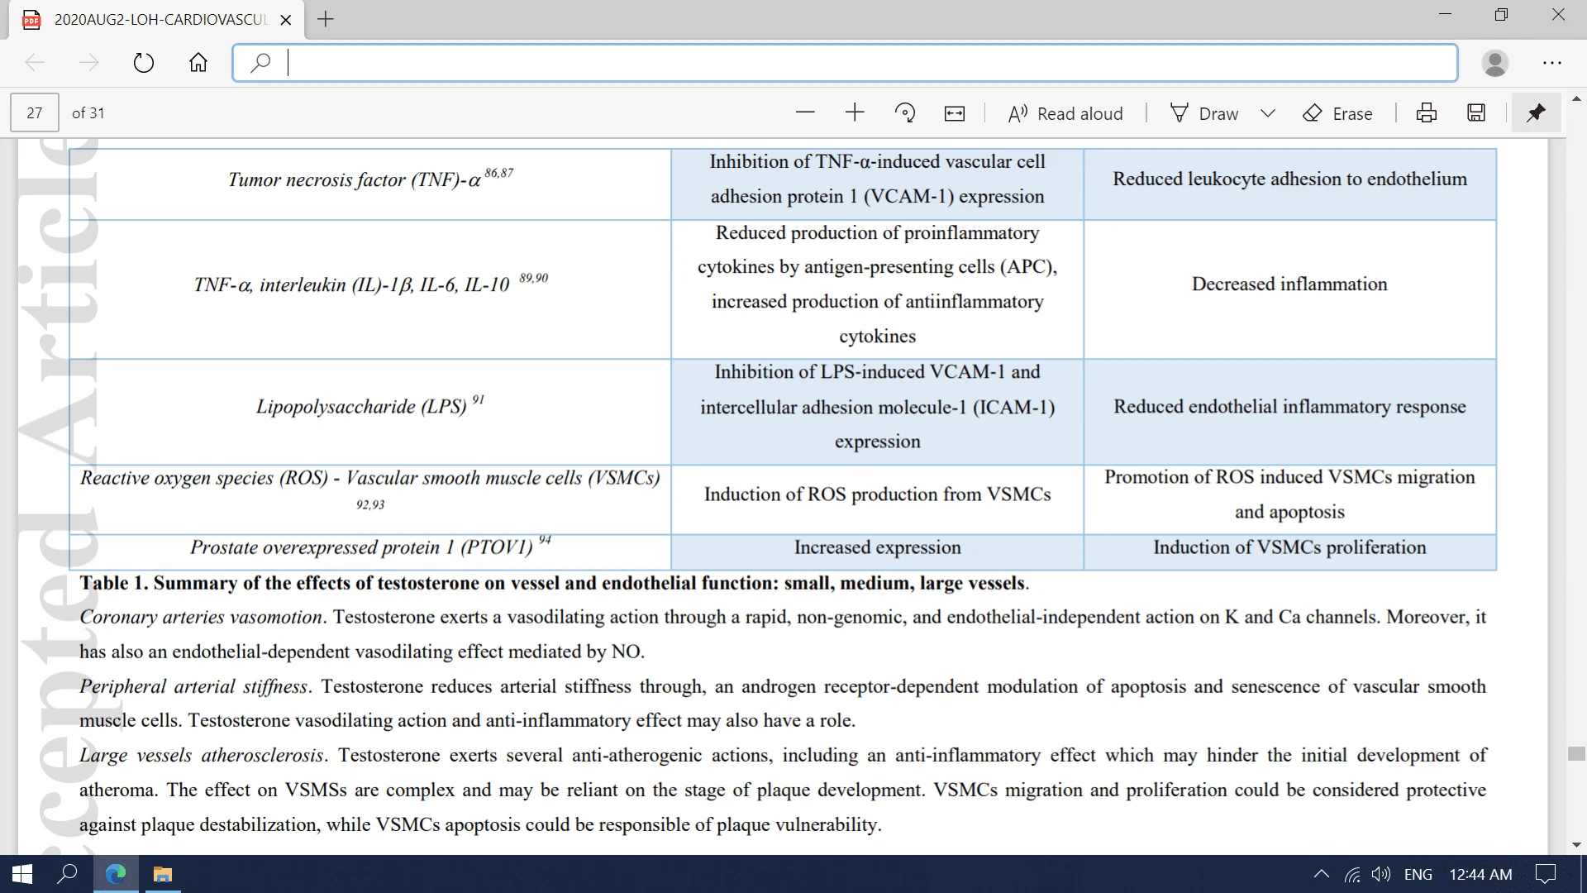
Task: Click the vertical scrollbar thumb
Action: 1576,753
